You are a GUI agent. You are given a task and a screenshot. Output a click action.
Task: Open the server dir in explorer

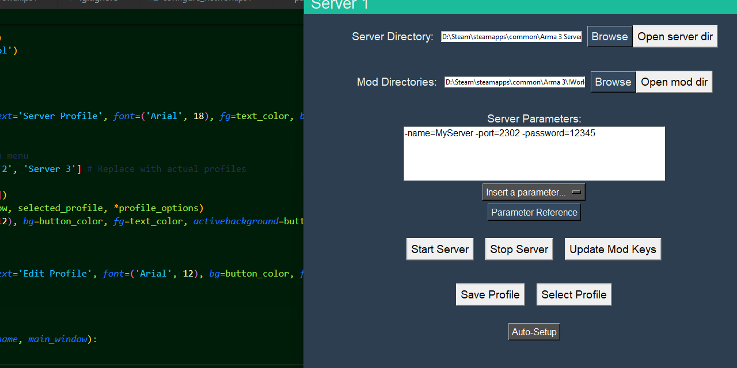tap(675, 36)
